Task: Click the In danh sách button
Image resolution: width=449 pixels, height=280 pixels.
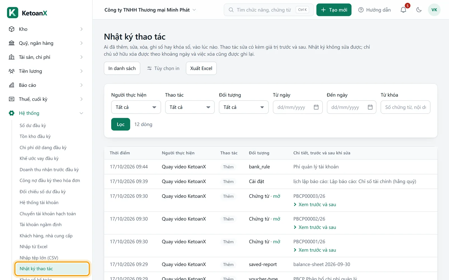Action: (x=122, y=68)
